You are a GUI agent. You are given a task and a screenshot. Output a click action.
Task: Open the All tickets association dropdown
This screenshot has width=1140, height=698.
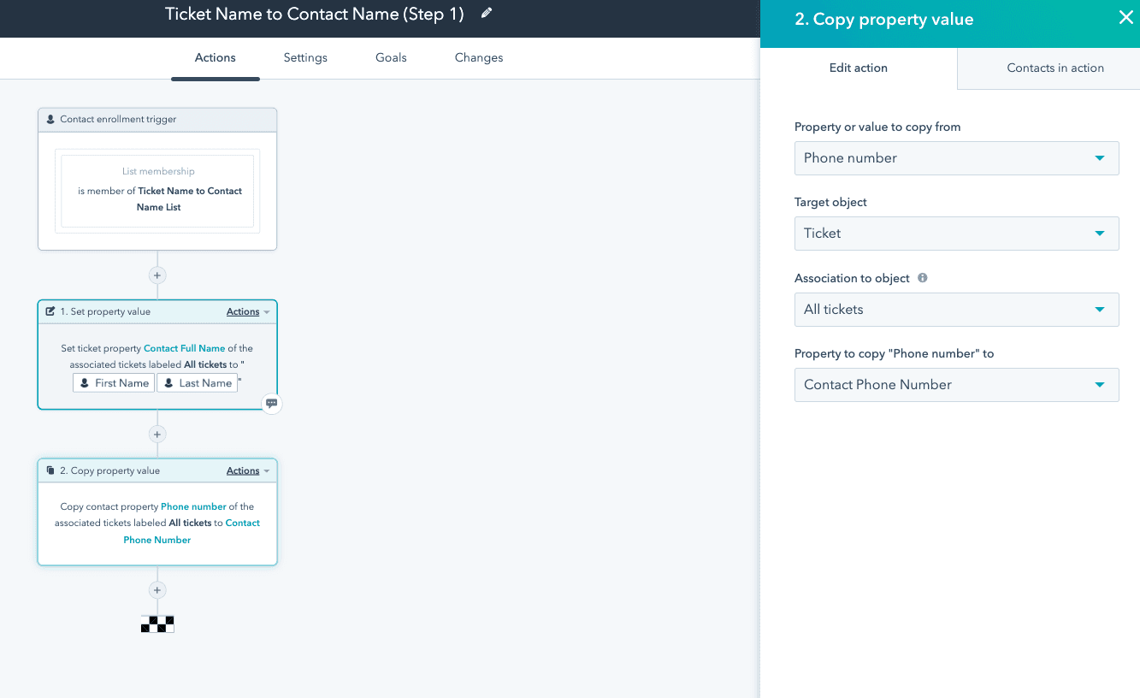pos(956,310)
